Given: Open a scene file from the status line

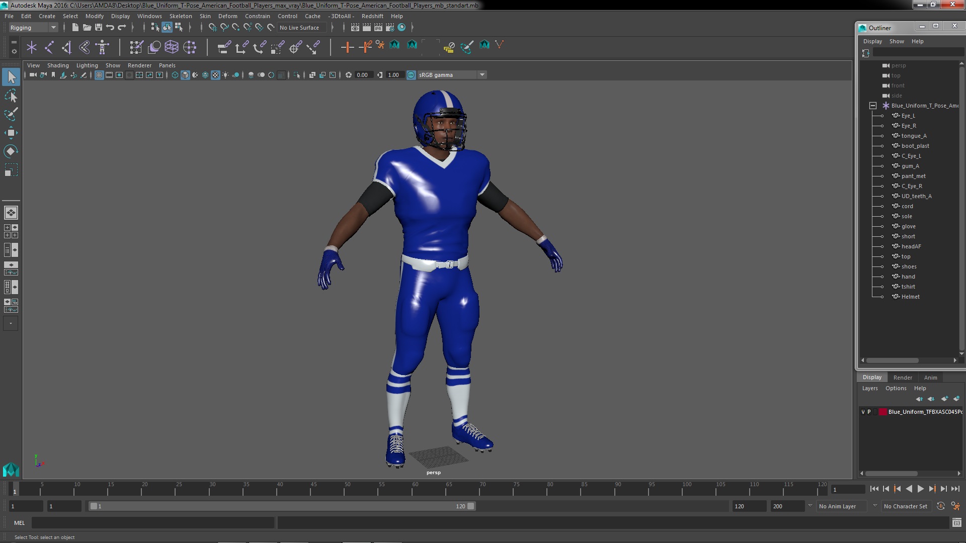Looking at the screenshot, I should tap(87, 28).
